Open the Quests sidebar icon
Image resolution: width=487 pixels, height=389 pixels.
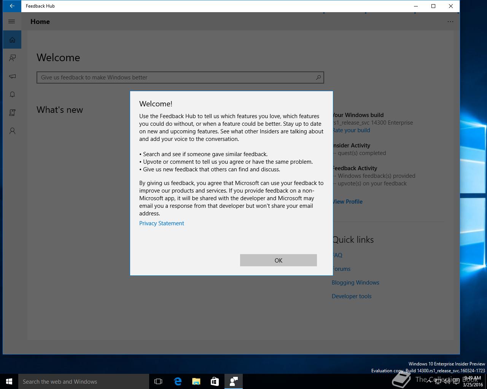coord(12,113)
